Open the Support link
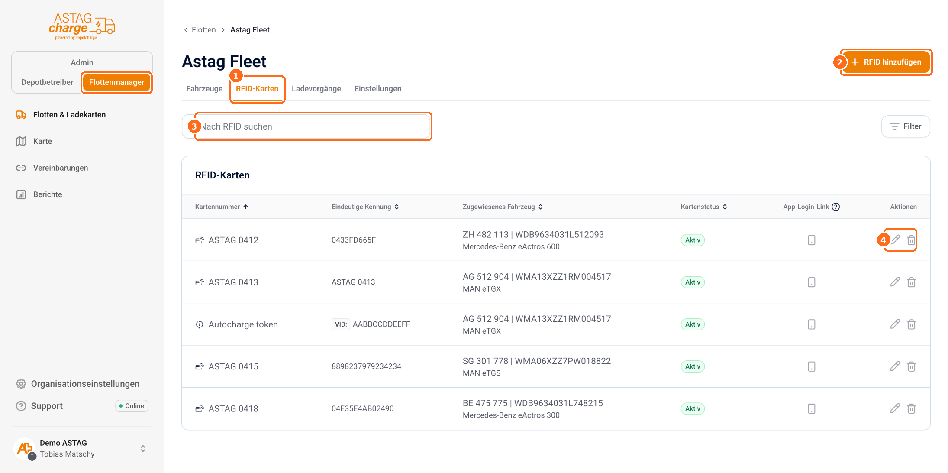Screen dimensions: 948x473 [x=40, y=406]
